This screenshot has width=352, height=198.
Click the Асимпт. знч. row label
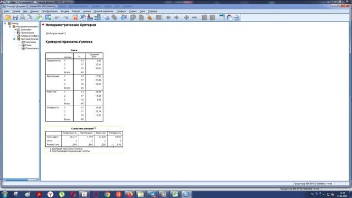(x=53, y=145)
